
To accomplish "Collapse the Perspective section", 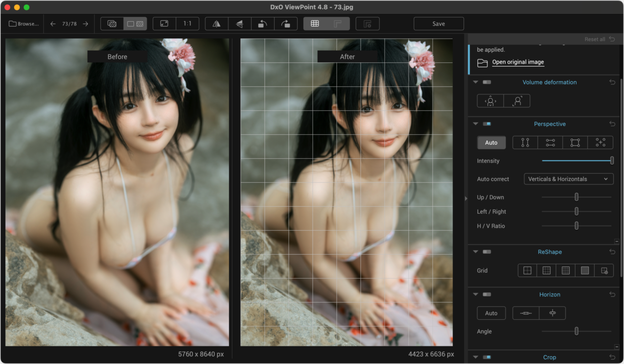I will [476, 124].
